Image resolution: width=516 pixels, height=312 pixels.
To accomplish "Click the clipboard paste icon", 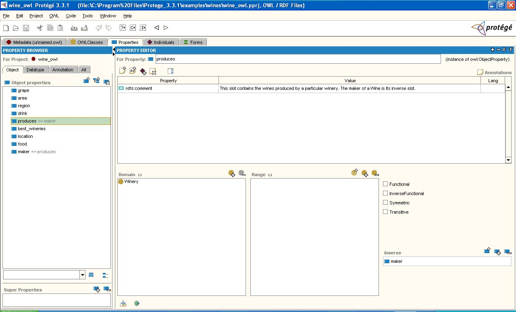I will tap(60, 28).
